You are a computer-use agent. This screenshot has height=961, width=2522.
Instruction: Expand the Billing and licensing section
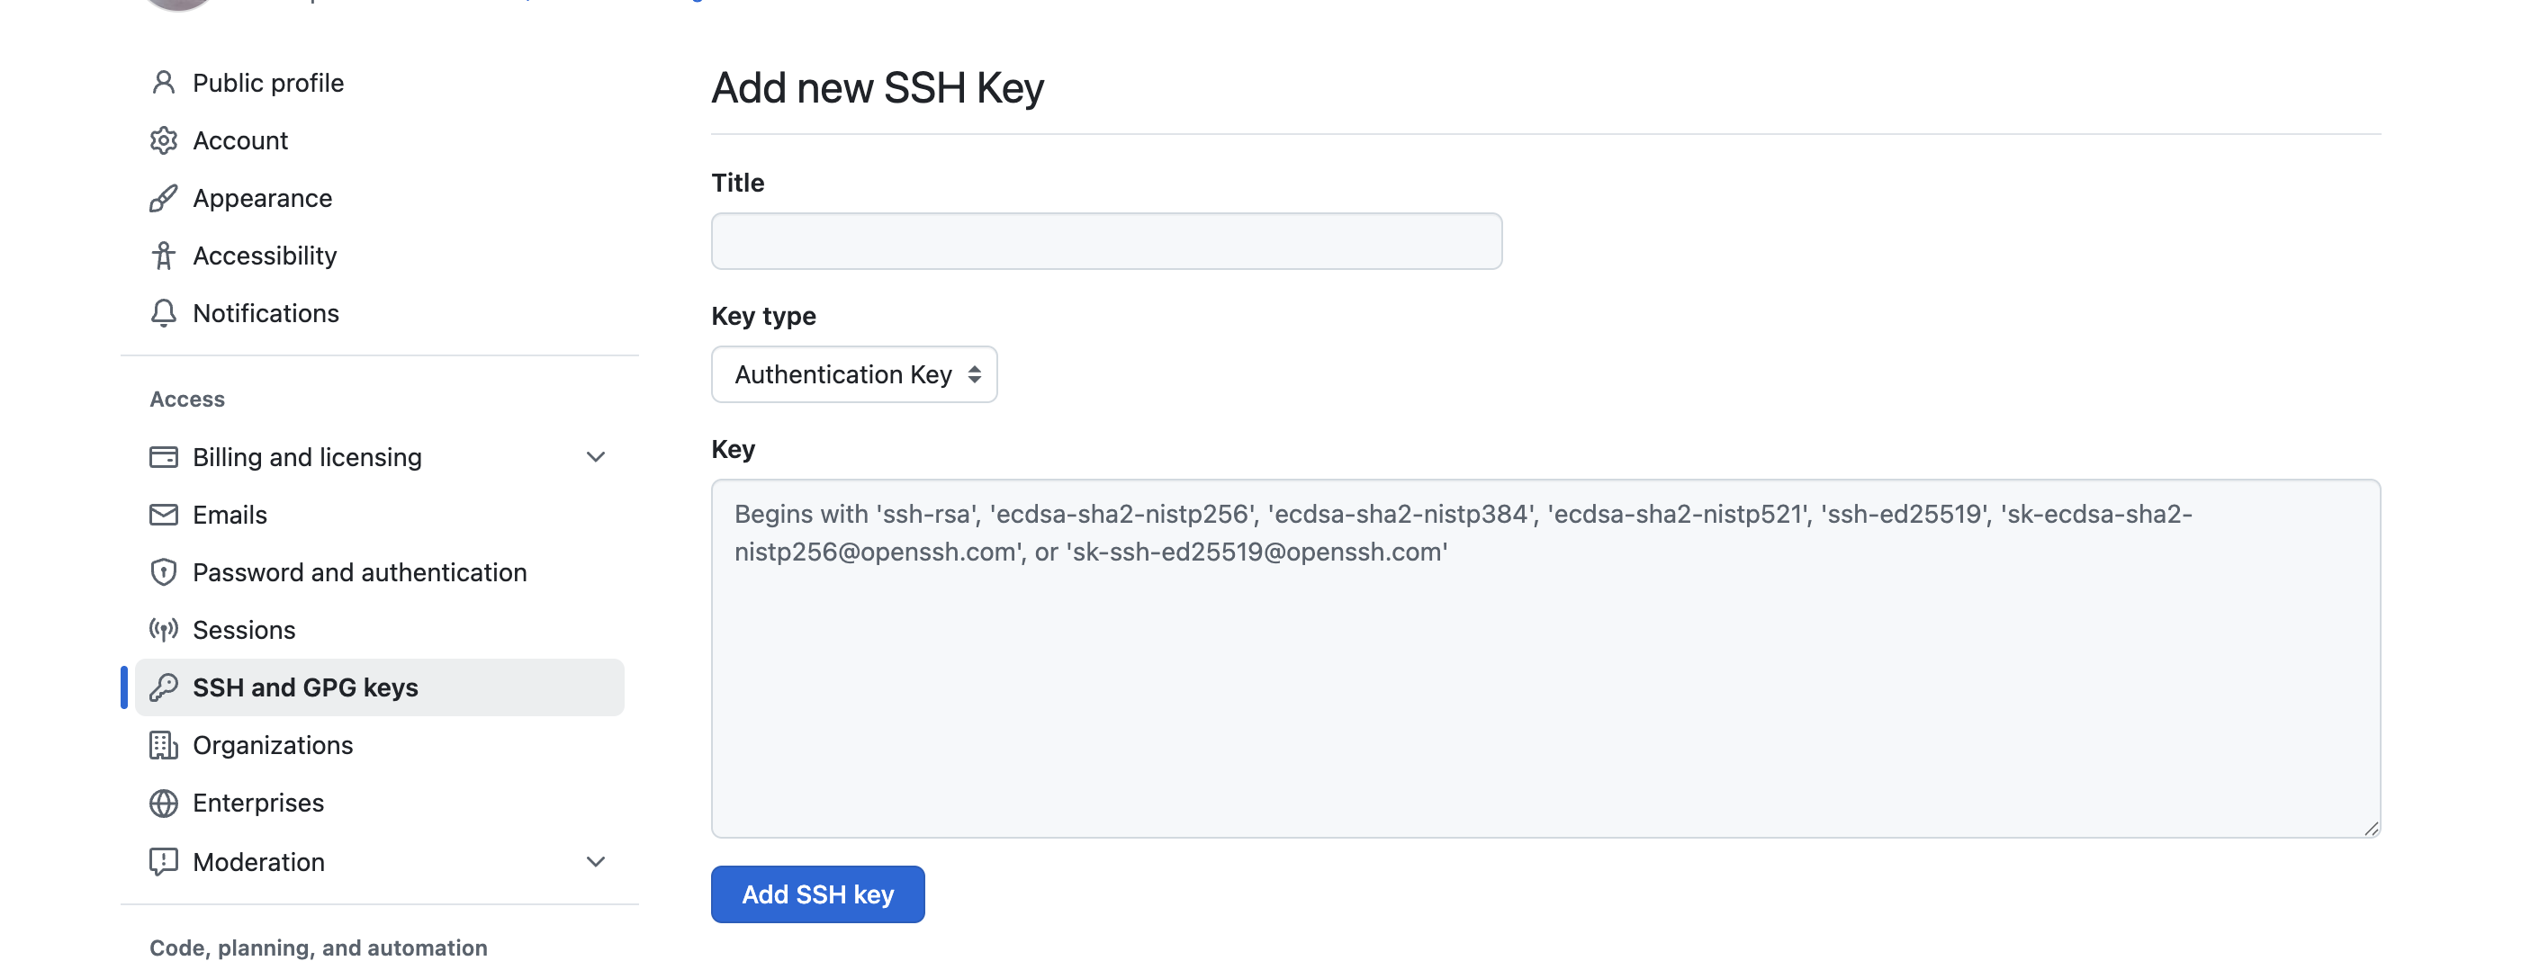(x=595, y=457)
